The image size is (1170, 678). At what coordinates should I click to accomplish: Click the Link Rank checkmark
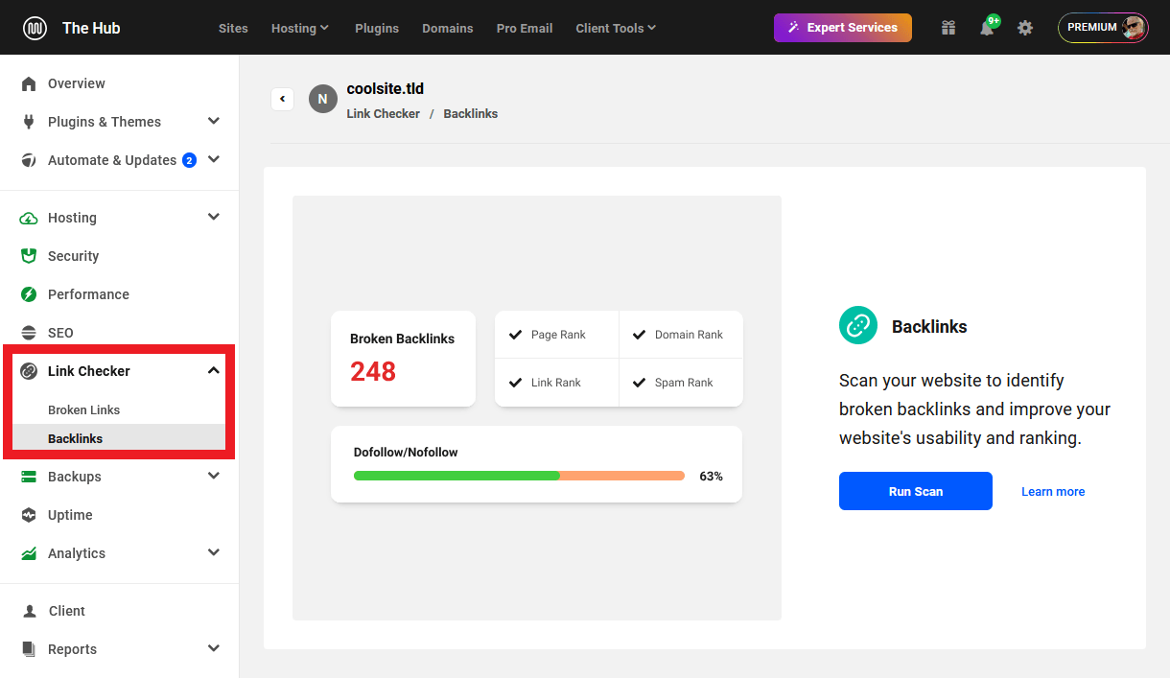point(515,383)
